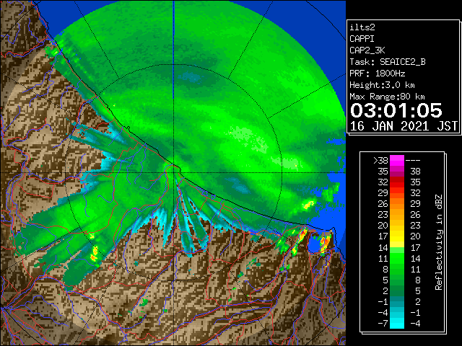Click the 'CAP2_3K' text
Screen dimensions: 462x346
(367, 50)
